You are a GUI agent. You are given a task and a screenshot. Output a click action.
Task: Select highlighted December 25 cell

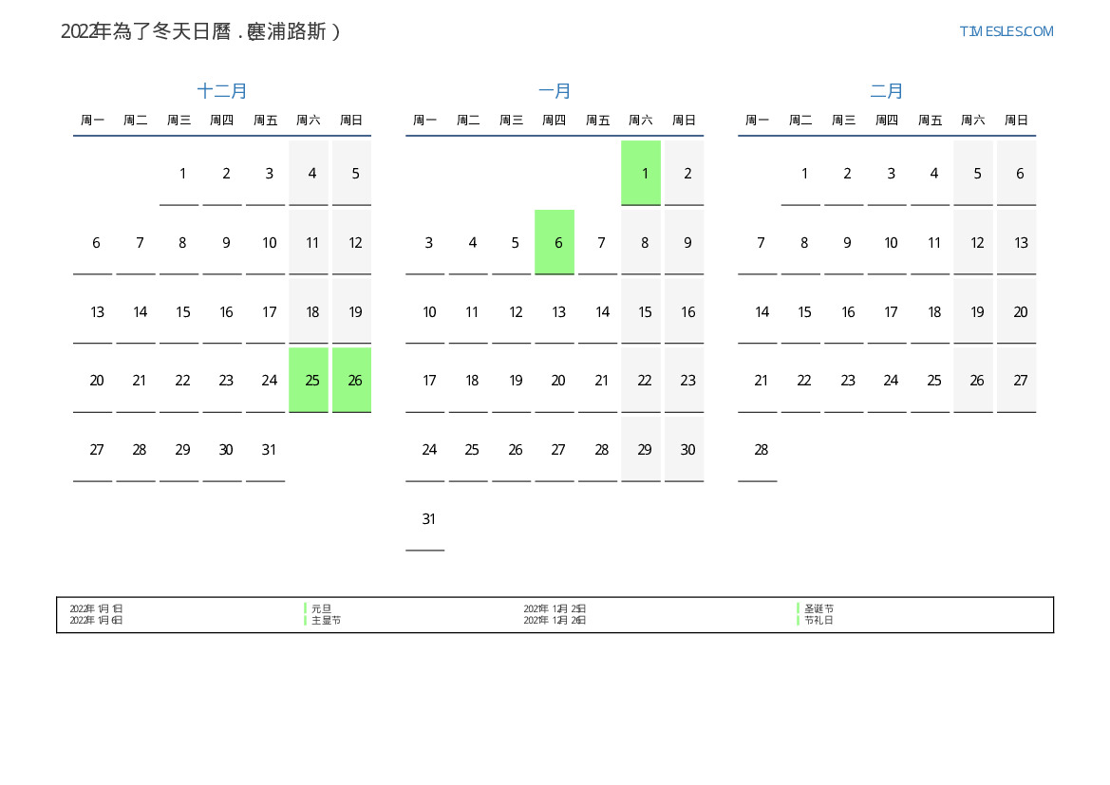(x=309, y=380)
